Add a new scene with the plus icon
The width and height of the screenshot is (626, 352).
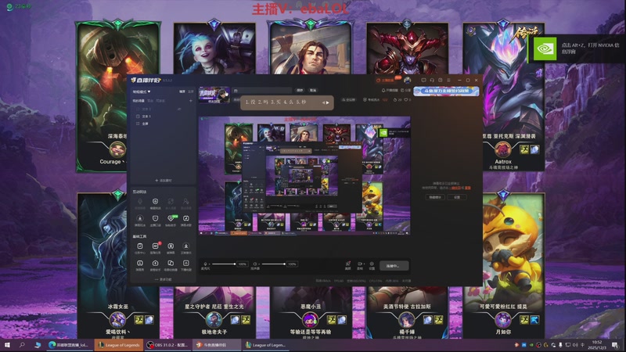[x=191, y=101]
